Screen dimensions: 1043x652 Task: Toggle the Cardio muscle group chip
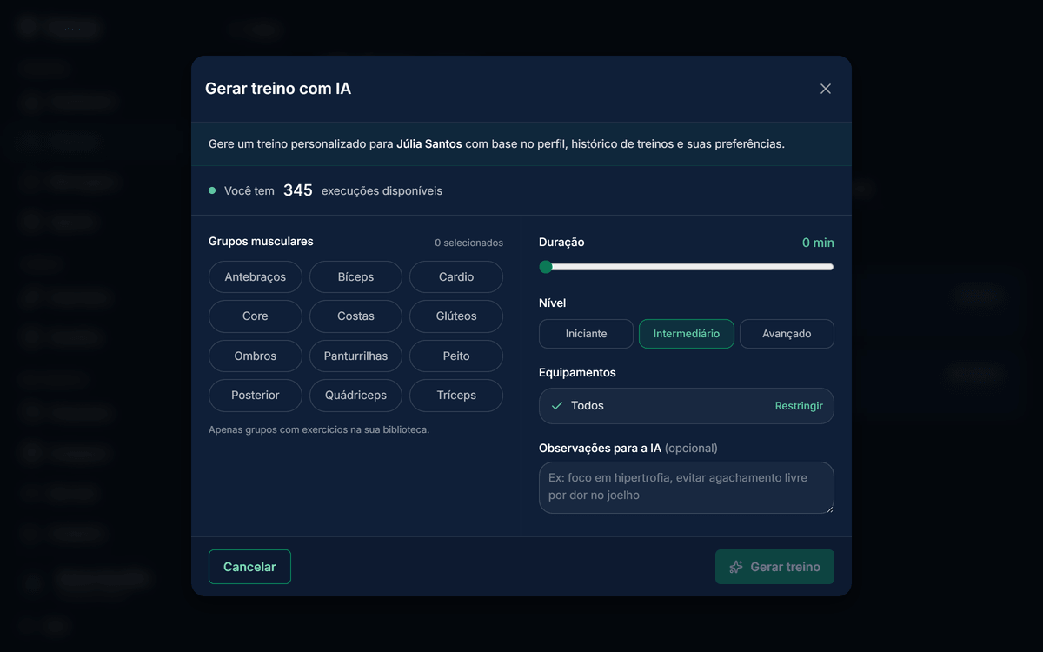456,277
